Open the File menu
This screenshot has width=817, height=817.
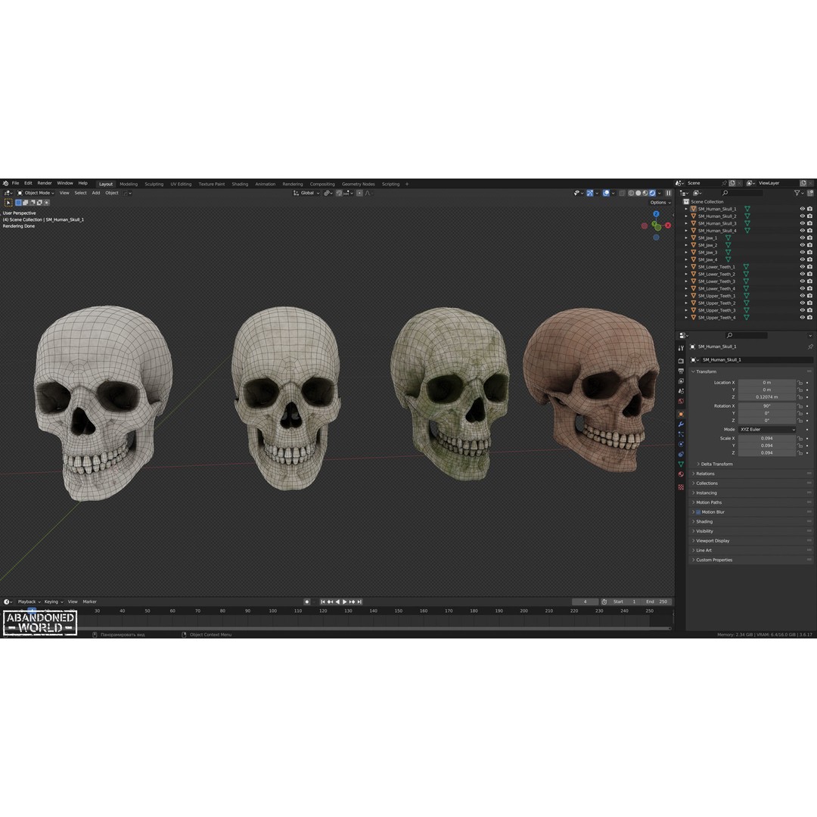pyautogui.click(x=16, y=183)
